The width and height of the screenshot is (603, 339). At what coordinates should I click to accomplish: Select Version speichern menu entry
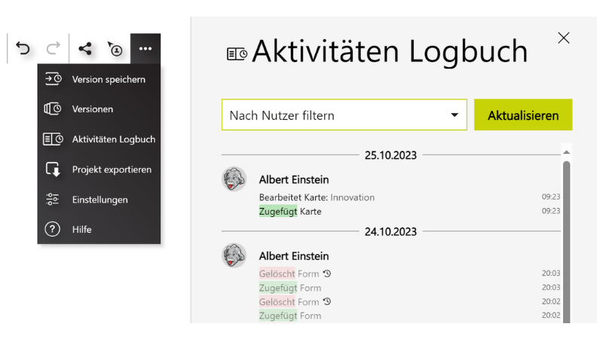tap(99, 79)
